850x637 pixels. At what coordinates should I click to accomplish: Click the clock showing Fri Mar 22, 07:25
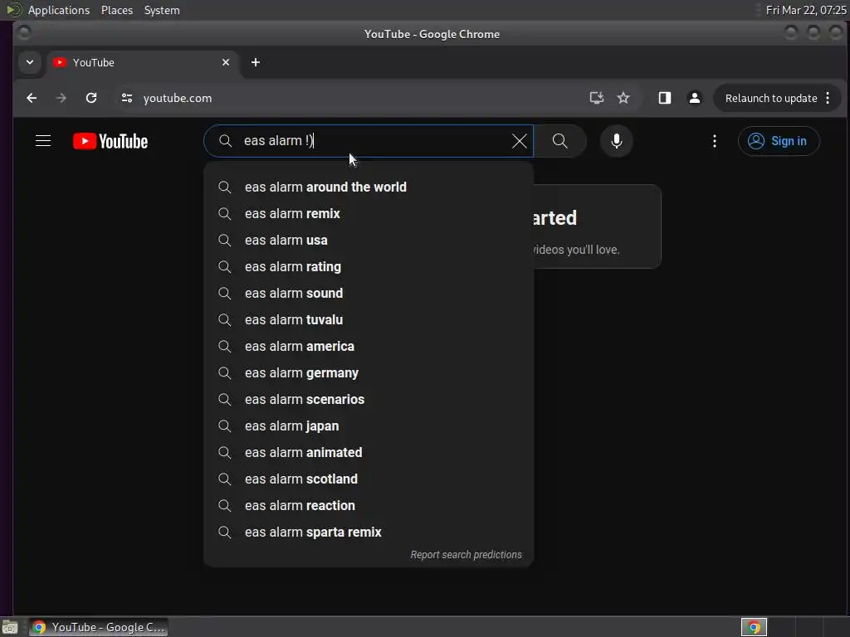pyautogui.click(x=805, y=10)
